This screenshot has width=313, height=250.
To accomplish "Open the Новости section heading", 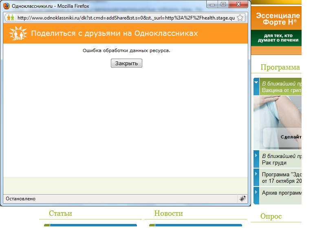I will (168, 213).
